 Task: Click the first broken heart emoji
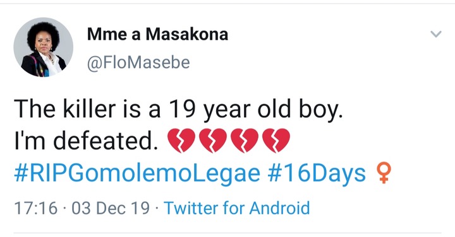click(x=181, y=141)
